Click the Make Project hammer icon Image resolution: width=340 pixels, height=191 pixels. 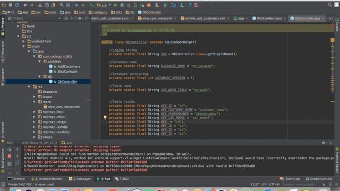click(x=91, y=5)
